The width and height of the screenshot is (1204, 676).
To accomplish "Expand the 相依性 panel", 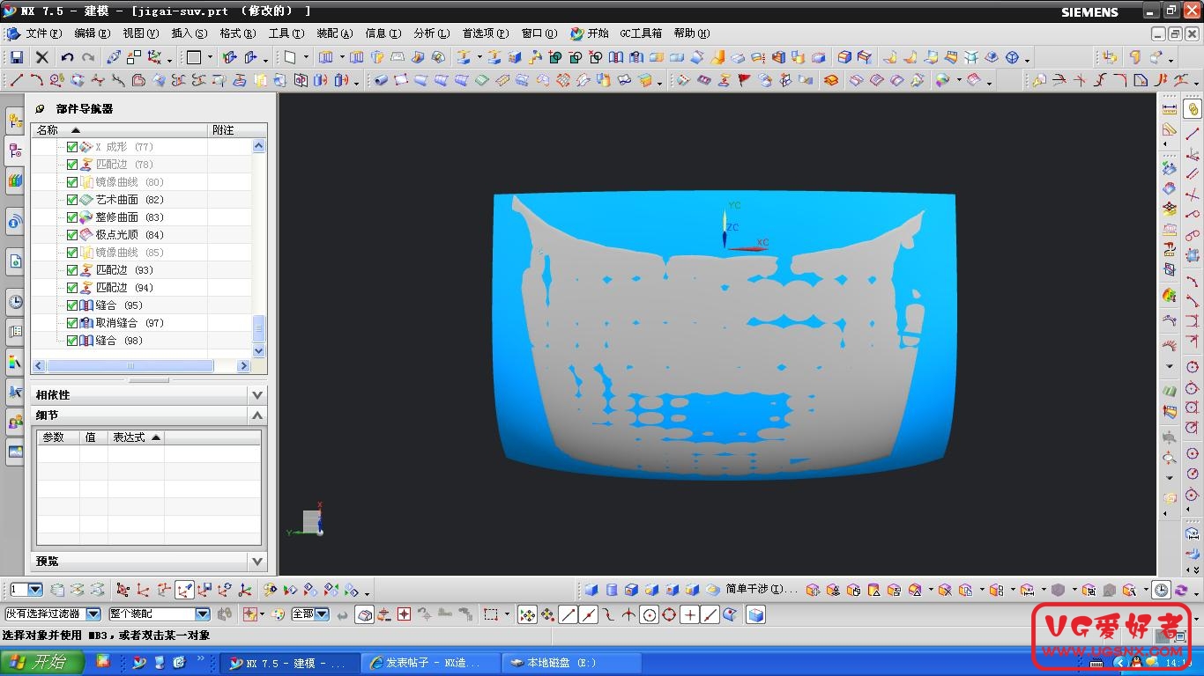I will (x=257, y=395).
